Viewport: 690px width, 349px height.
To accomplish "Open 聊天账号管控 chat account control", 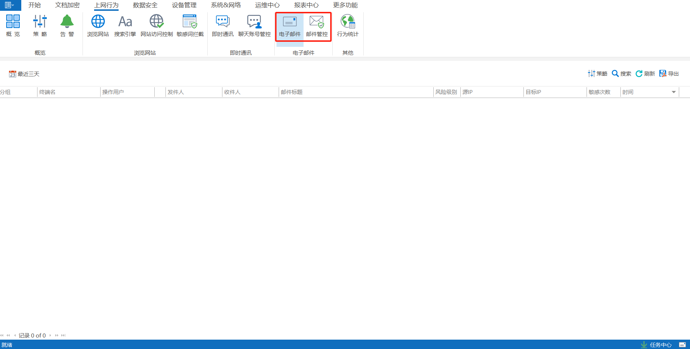I will 255,26.
